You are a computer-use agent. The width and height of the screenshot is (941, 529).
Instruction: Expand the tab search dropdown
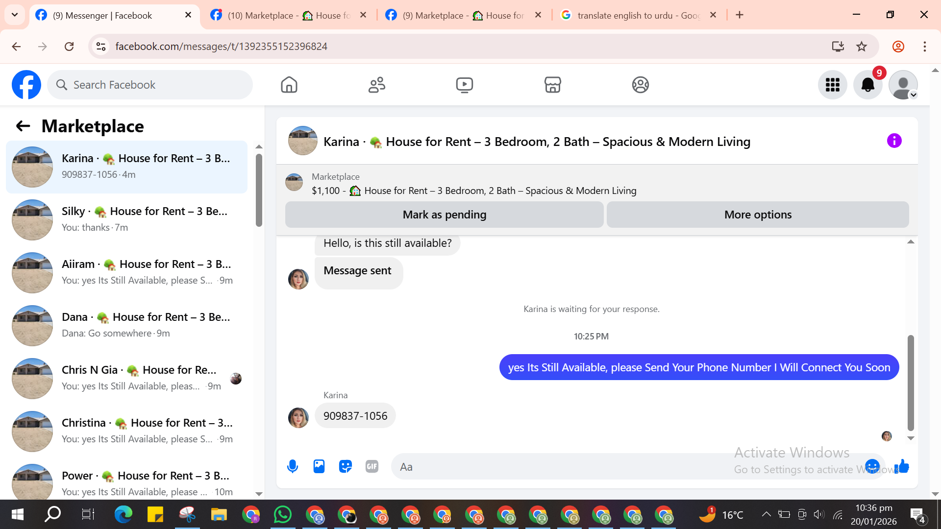click(x=15, y=15)
